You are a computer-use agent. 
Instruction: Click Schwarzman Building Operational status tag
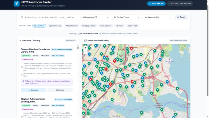tap(26, 106)
